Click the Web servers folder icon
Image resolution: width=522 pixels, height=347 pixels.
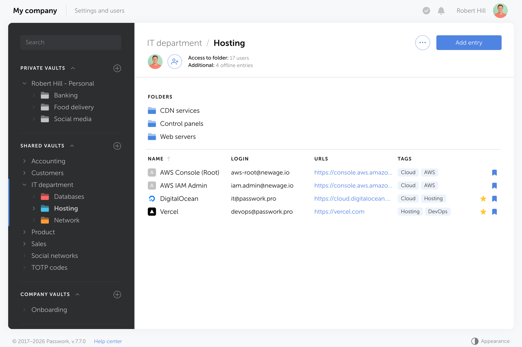click(x=152, y=137)
